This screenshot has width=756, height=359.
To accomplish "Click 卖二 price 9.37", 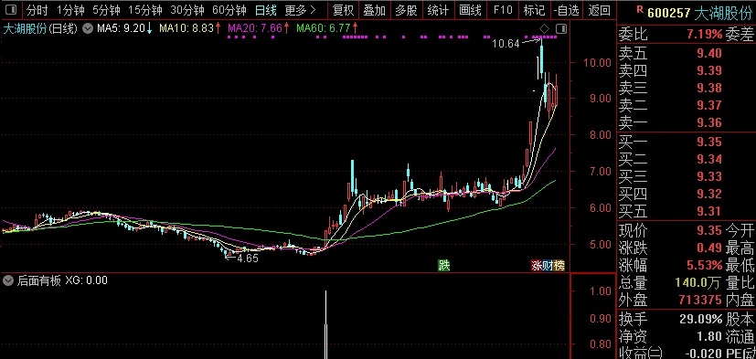I will 708,106.
